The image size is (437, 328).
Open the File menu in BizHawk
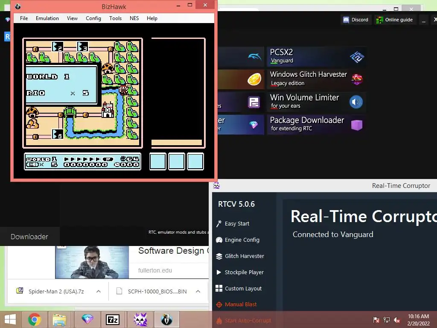click(24, 18)
